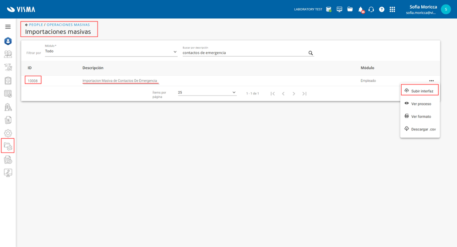
Task: Open the database icon next to Laboratory Test
Action: point(329,9)
